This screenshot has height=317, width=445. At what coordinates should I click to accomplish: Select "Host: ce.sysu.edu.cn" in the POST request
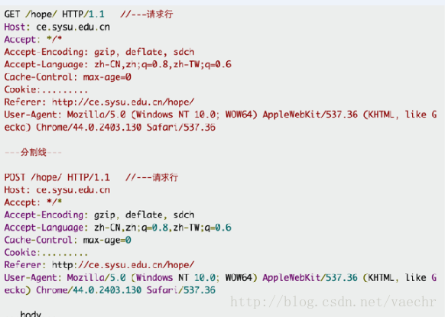pos(57,190)
